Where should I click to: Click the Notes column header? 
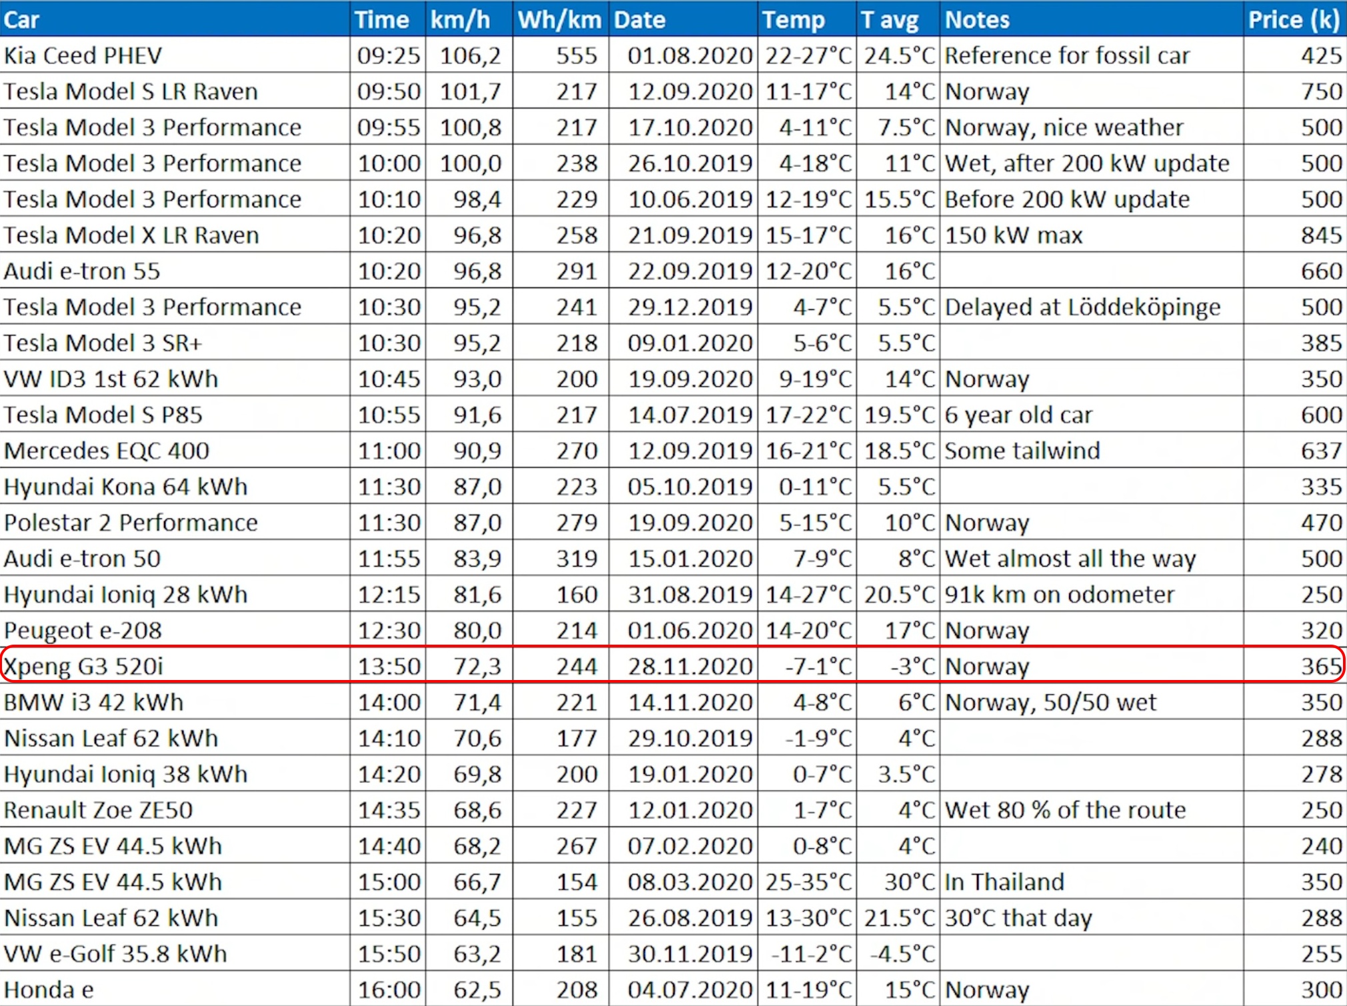point(1092,19)
